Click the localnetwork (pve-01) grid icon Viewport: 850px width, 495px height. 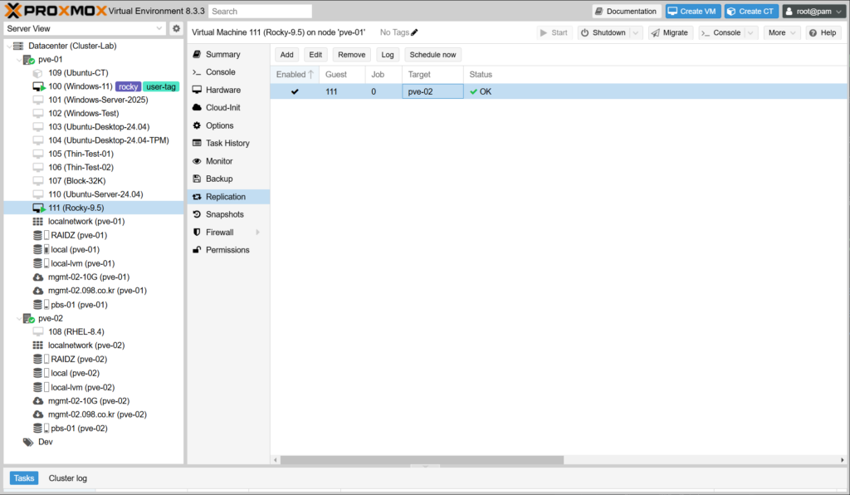click(38, 222)
